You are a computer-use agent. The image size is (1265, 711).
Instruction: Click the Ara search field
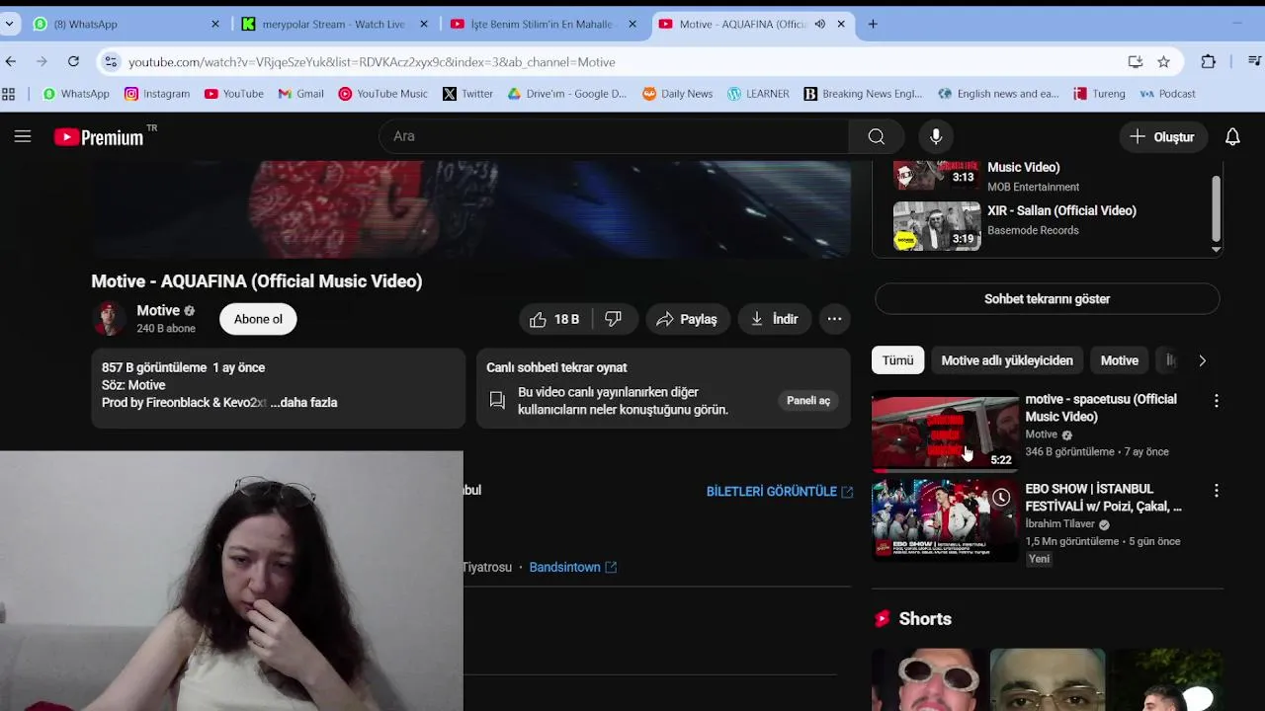pyautogui.click(x=613, y=136)
